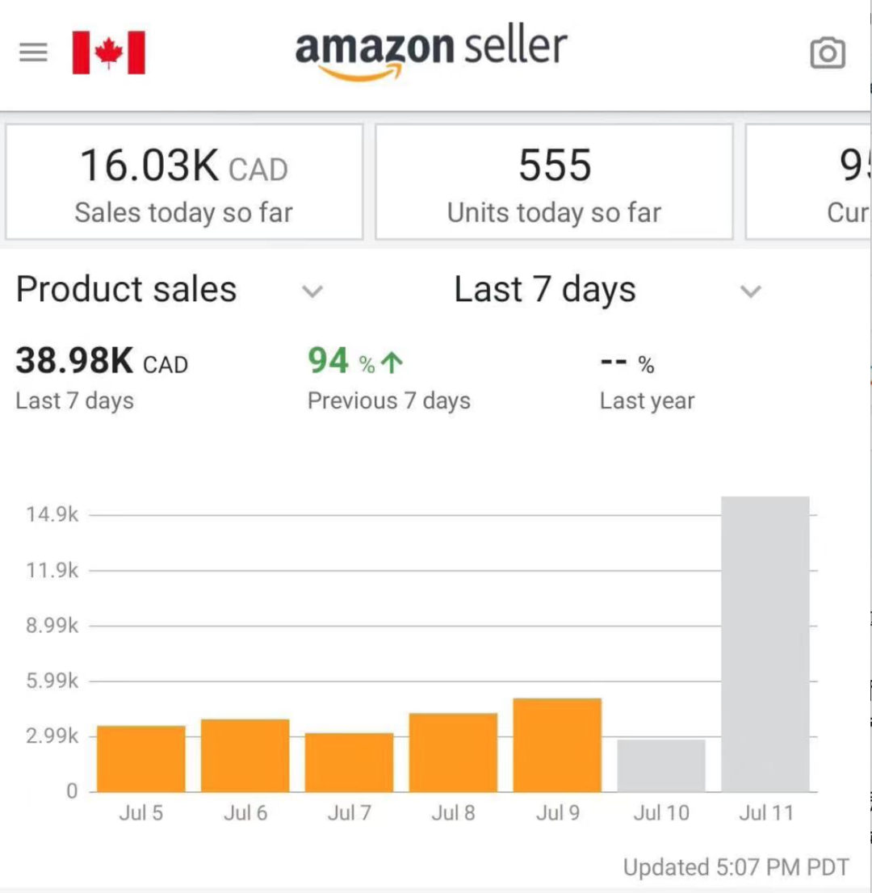Select the Jul 10 gray bar
The image size is (872, 893).
click(661, 765)
